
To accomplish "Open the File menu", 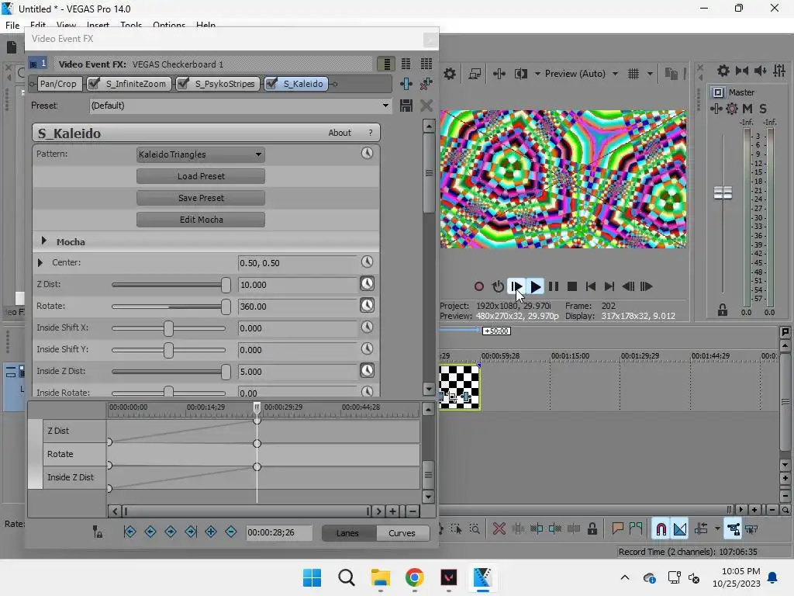I will [12, 25].
